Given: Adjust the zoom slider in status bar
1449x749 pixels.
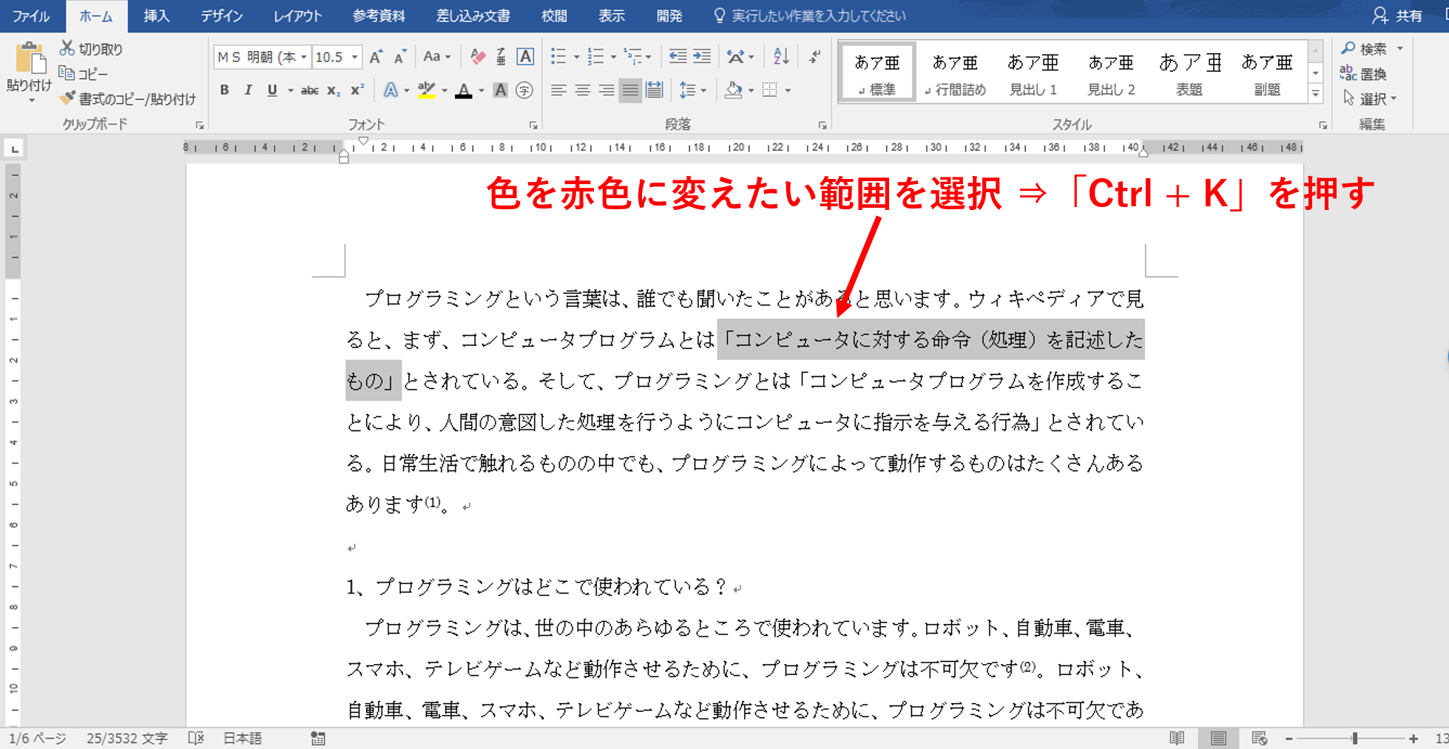Looking at the screenshot, I should [1355, 738].
